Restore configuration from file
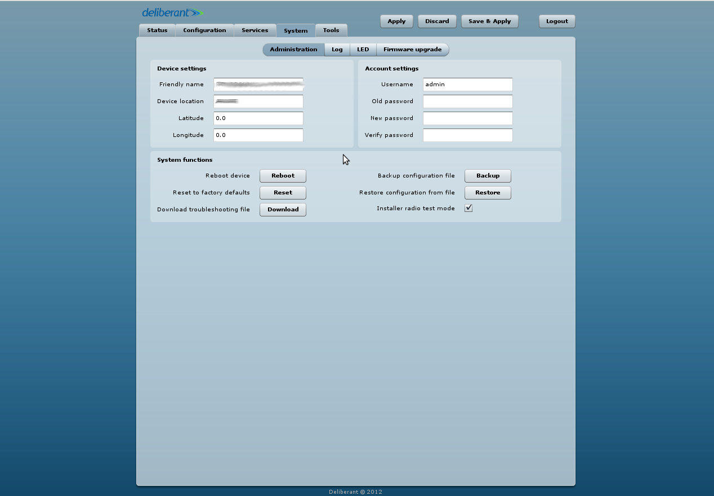Screen dimensions: 714x496 (x=488, y=193)
